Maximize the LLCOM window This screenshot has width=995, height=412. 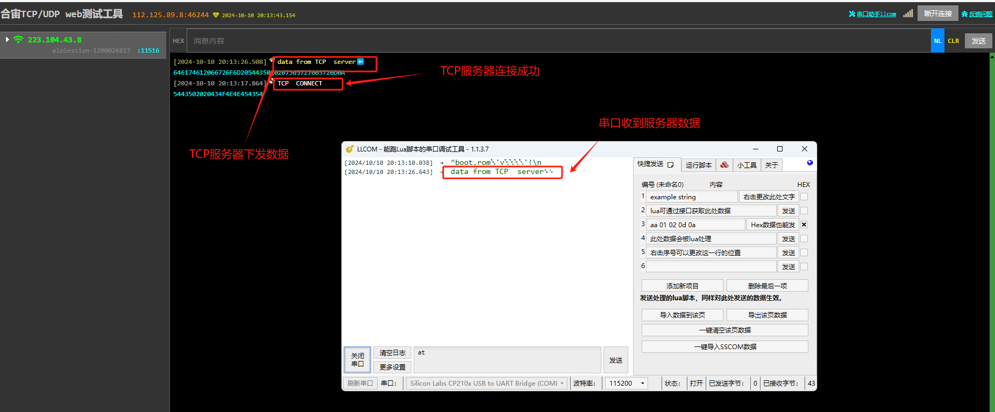[780, 149]
